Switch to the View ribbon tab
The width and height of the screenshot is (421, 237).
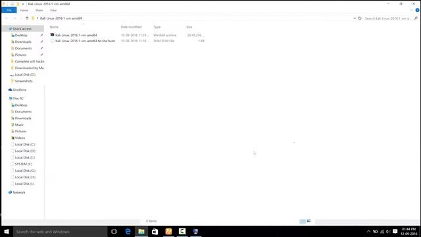(53, 11)
